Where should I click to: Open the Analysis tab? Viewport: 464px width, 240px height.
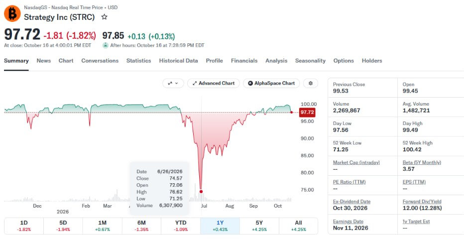tap(276, 61)
